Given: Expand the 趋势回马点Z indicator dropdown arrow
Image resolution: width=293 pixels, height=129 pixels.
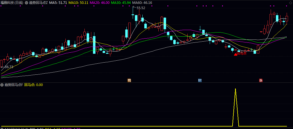Looking at the screenshot, I should 26,2.
